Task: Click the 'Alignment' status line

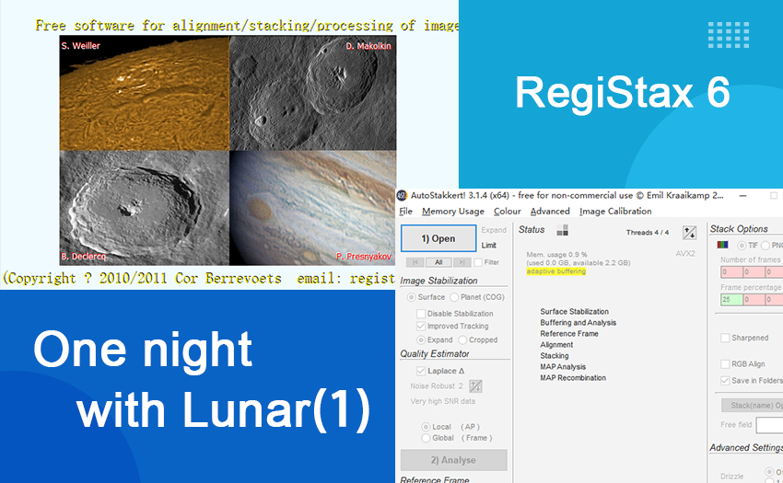Action: tap(556, 345)
